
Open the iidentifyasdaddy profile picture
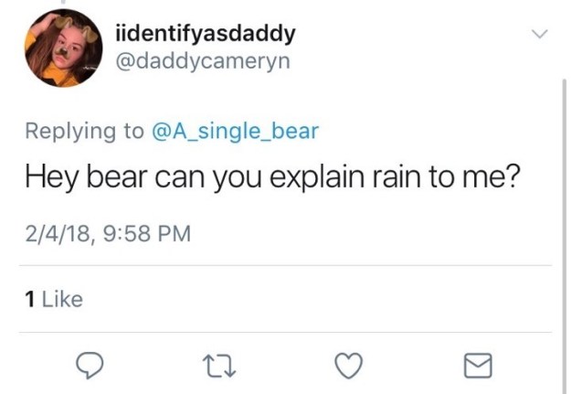pyautogui.click(x=63, y=49)
